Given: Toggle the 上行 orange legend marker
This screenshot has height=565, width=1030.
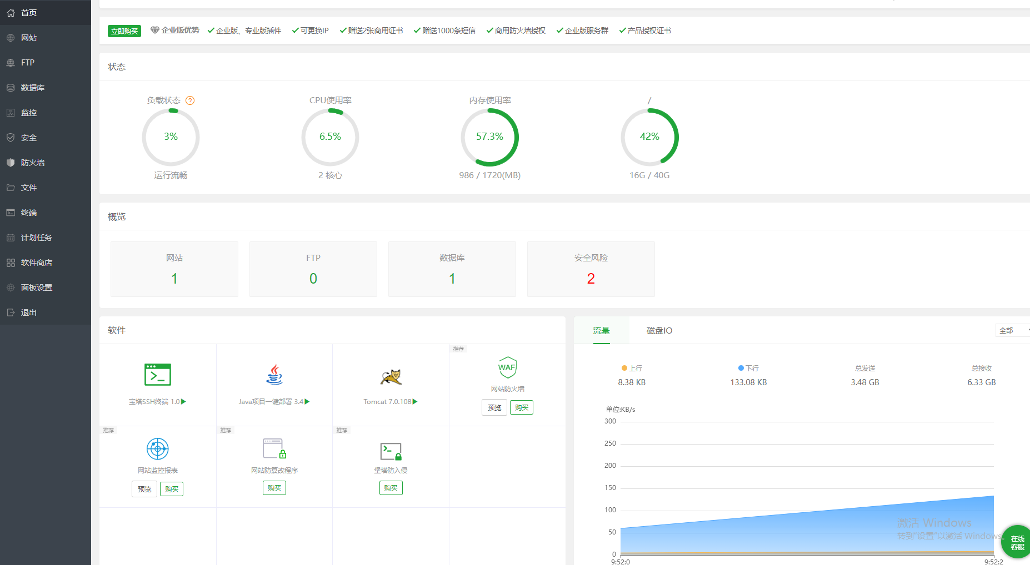Looking at the screenshot, I should pos(624,368).
